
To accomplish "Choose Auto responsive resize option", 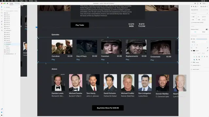I will pos(195,32).
